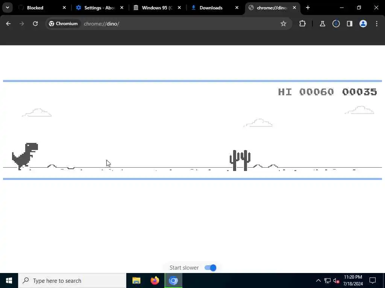Open the clock showing 11:20 PM
Image resolution: width=385 pixels, height=288 pixels.
[353, 280]
